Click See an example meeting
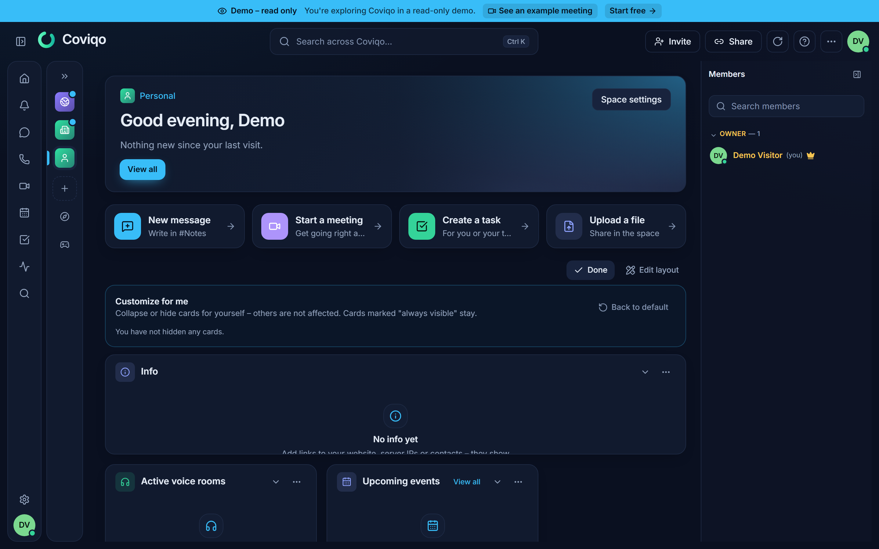 pos(540,11)
